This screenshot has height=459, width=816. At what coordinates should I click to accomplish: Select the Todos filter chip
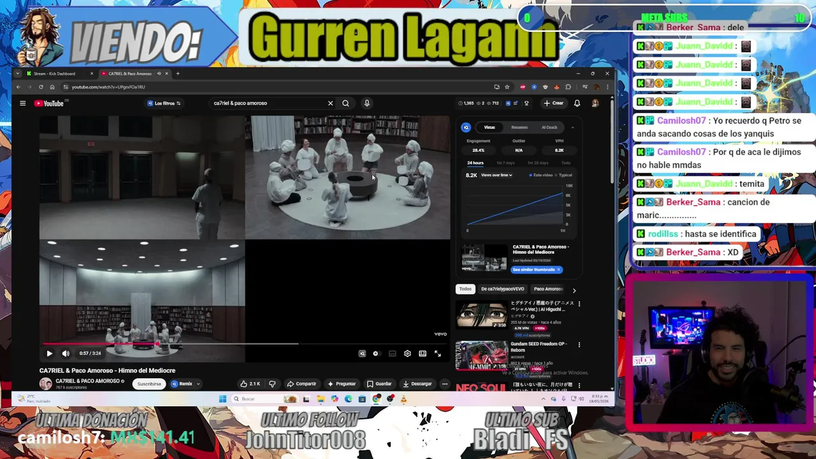coord(465,289)
